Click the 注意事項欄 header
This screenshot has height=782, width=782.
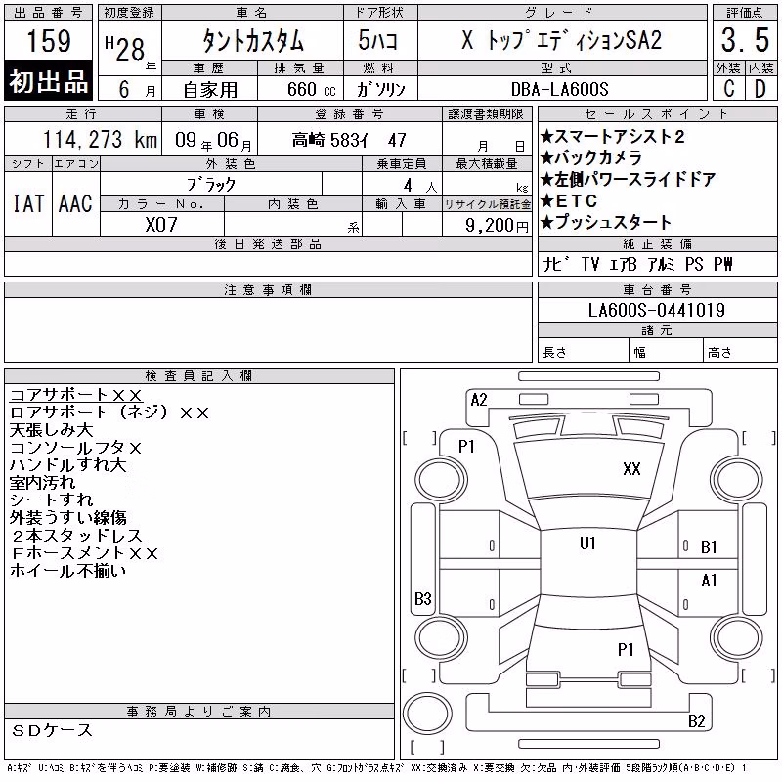coord(268,289)
